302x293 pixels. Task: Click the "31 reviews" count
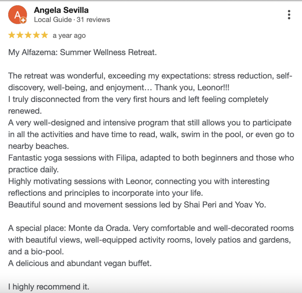[93, 20]
